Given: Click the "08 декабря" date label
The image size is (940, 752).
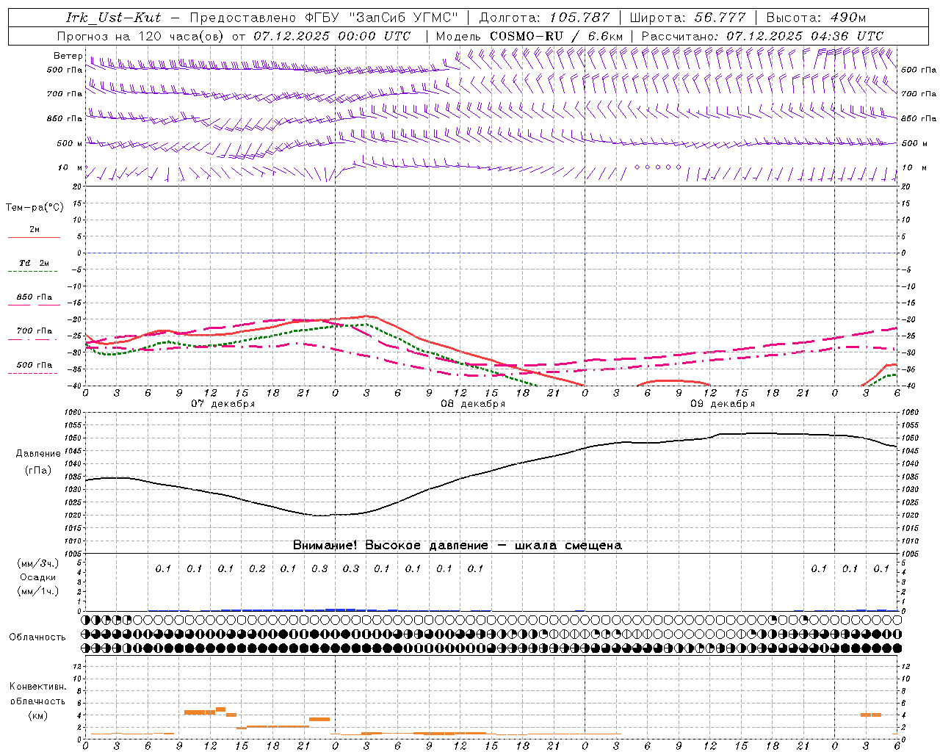Looking at the screenshot, I should pyautogui.click(x=473, y=404).
